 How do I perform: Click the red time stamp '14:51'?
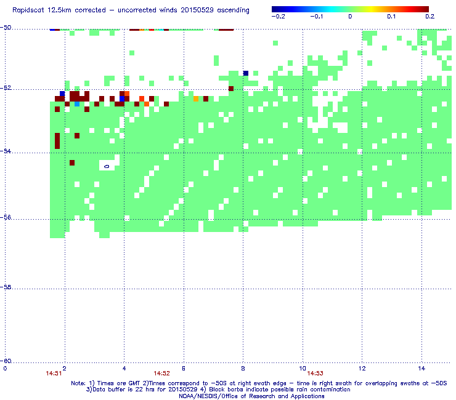coord(54,374)
